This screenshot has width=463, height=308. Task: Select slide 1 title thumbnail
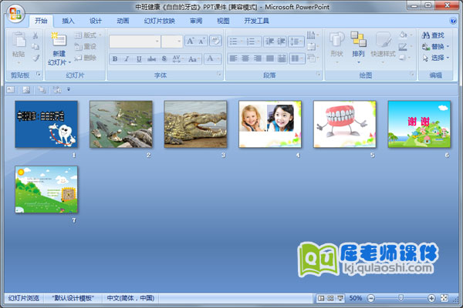click(x=46, y=124)
